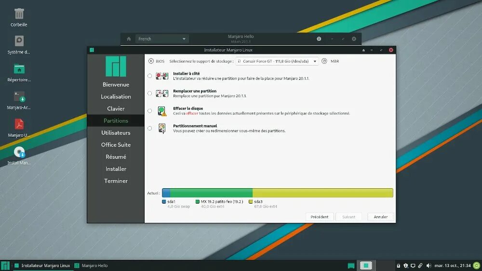Image resolution: width=482 pixels, height=271 pixels.
Task: Click the power manager battery tray icon
Action: pos(399,266)
